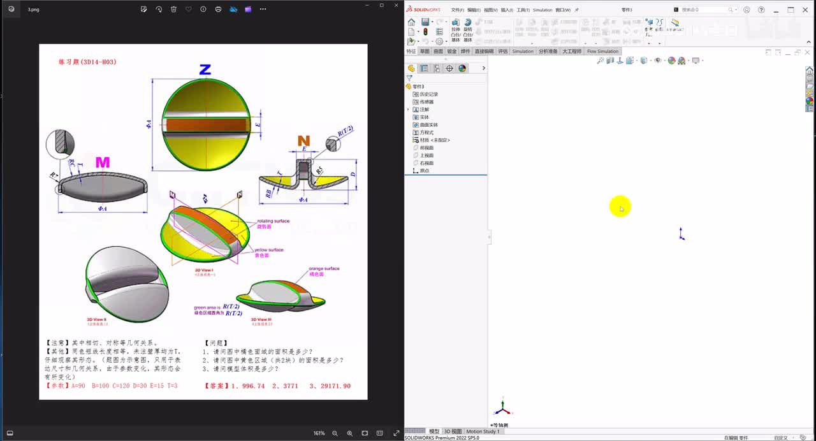
Task: Select 材质 <未指定> tree item
Action: click(x=432, y=140)
